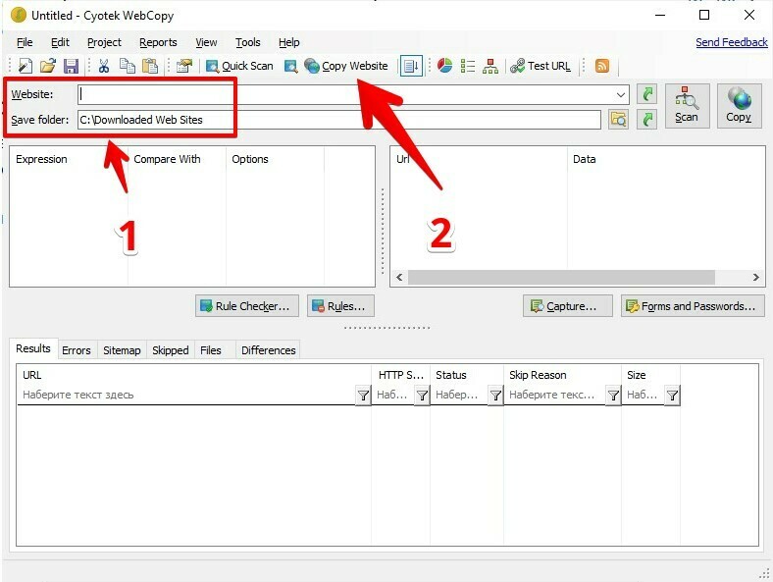773x582 pixels.
Task: Click the Data column header
Action: [x=665, y=159]
